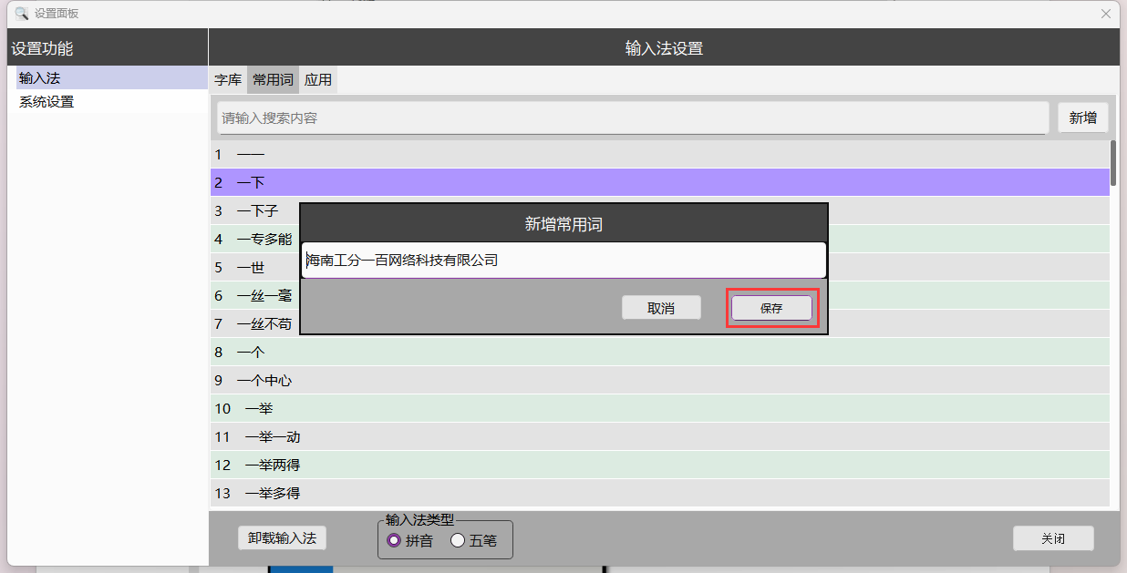Select row 6 一丝一毫
This screenshot has height=573, width=1127.
[x=254, y=295]
